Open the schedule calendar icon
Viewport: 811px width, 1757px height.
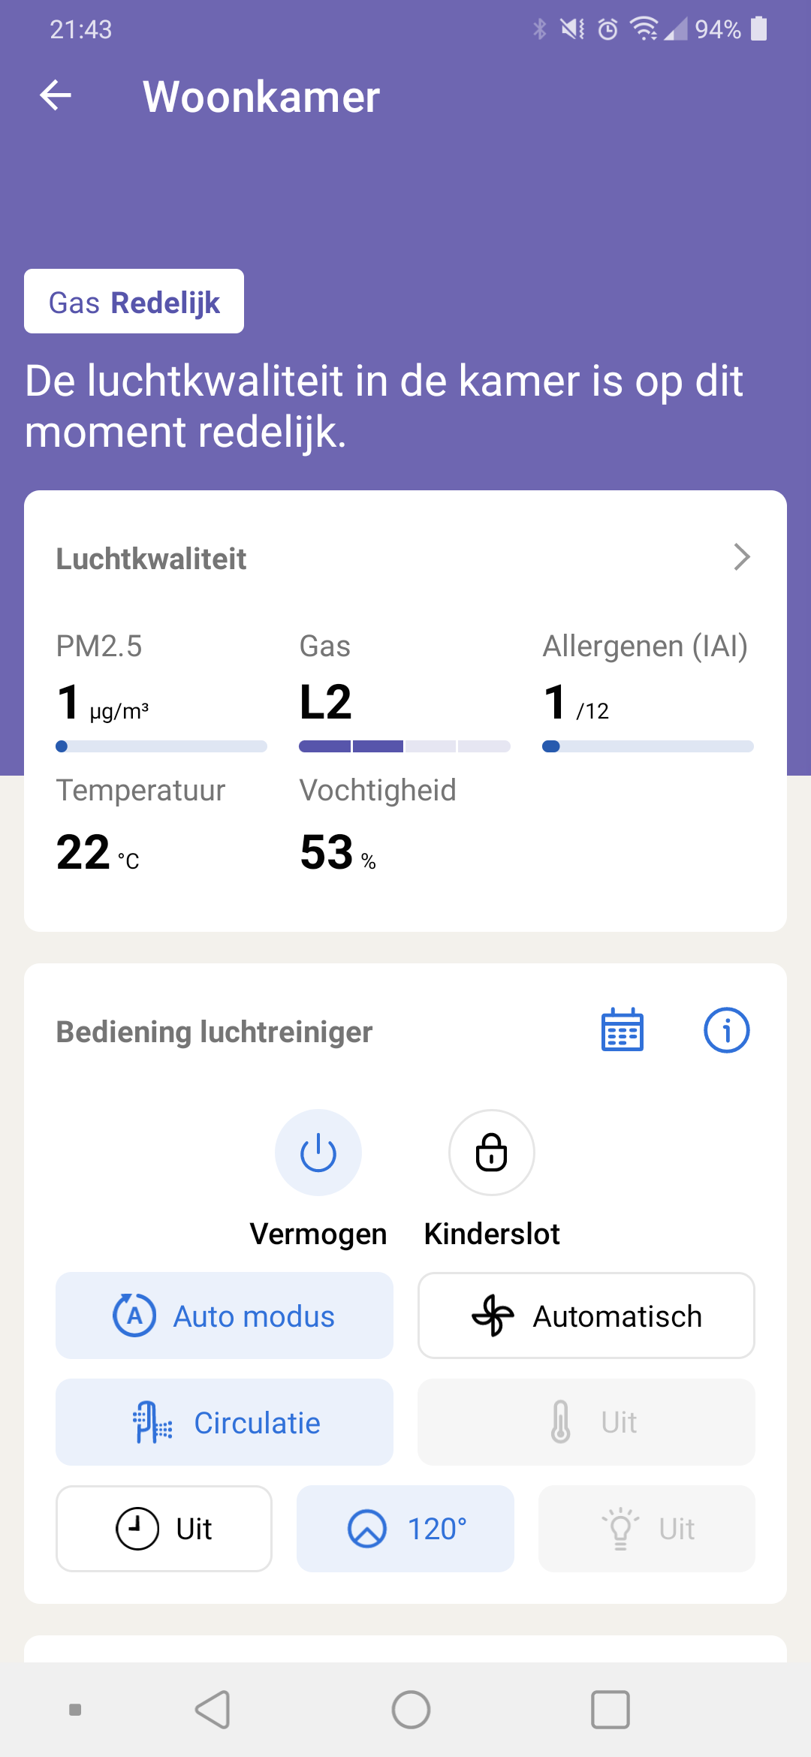coord(623,1030)
